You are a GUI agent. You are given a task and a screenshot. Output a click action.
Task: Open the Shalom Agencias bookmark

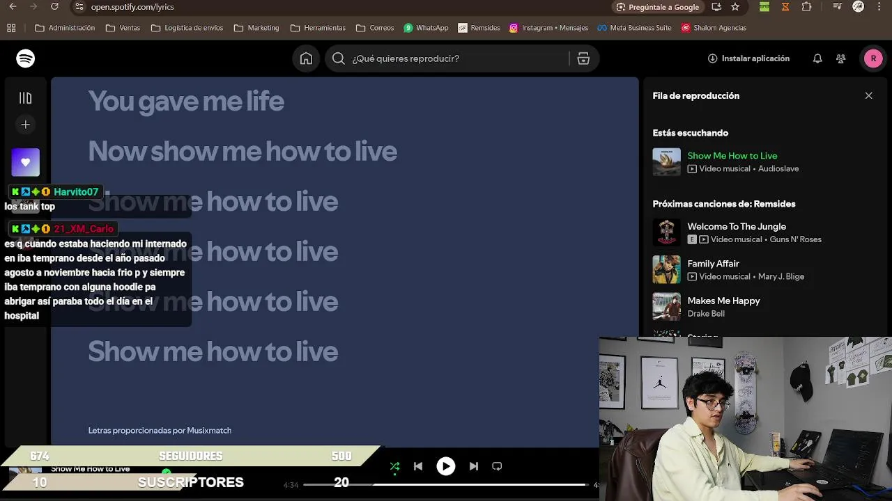click(x=714, y=28)
